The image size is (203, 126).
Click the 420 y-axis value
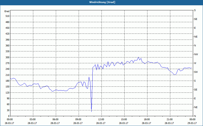(x=8, y=34)
